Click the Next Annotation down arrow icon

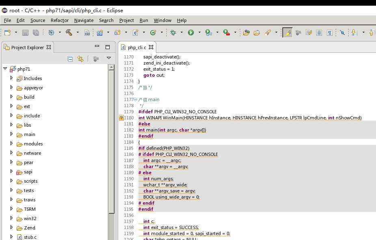coord(354,32)
